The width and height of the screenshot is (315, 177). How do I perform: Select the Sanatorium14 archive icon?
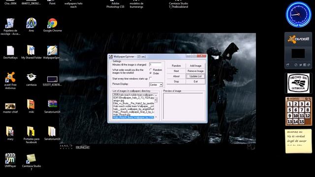pyautogui.click(x=52, y=104)
